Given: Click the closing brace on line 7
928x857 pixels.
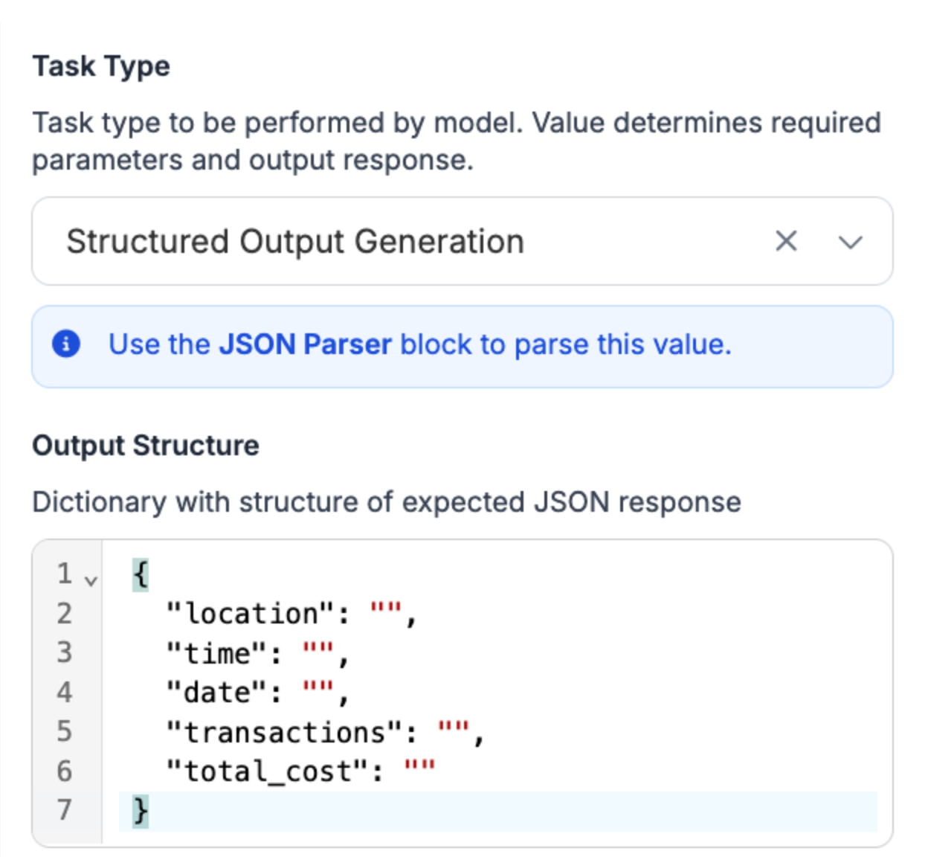Looking at the screenshot, I should pos(141,811).
